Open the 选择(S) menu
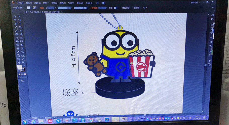229x125 pixels. click(54, 3)
